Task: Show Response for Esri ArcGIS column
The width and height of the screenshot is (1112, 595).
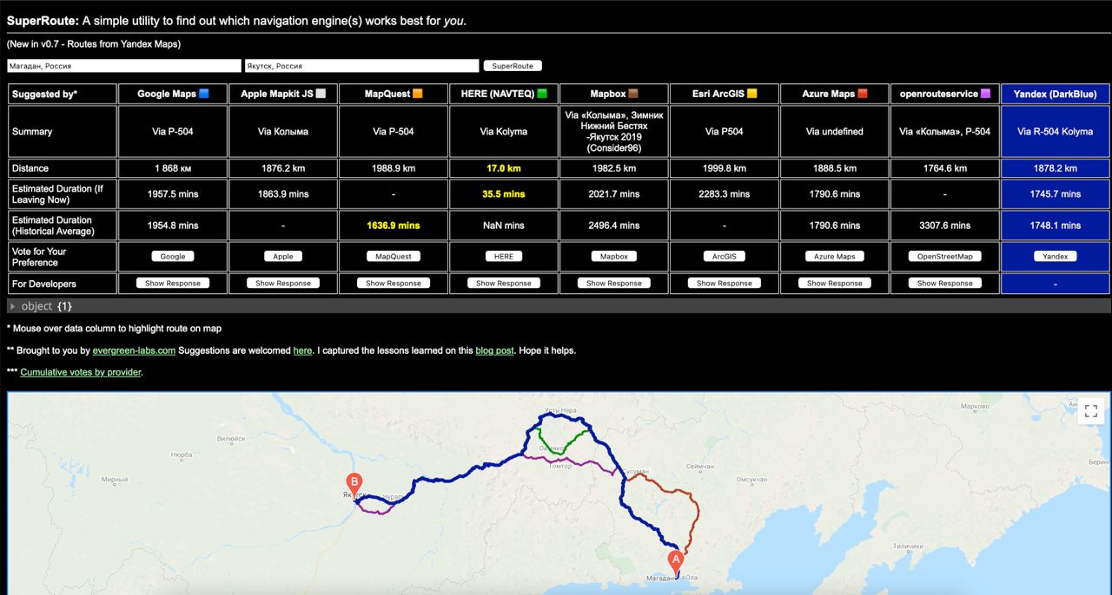Action: 724,284
